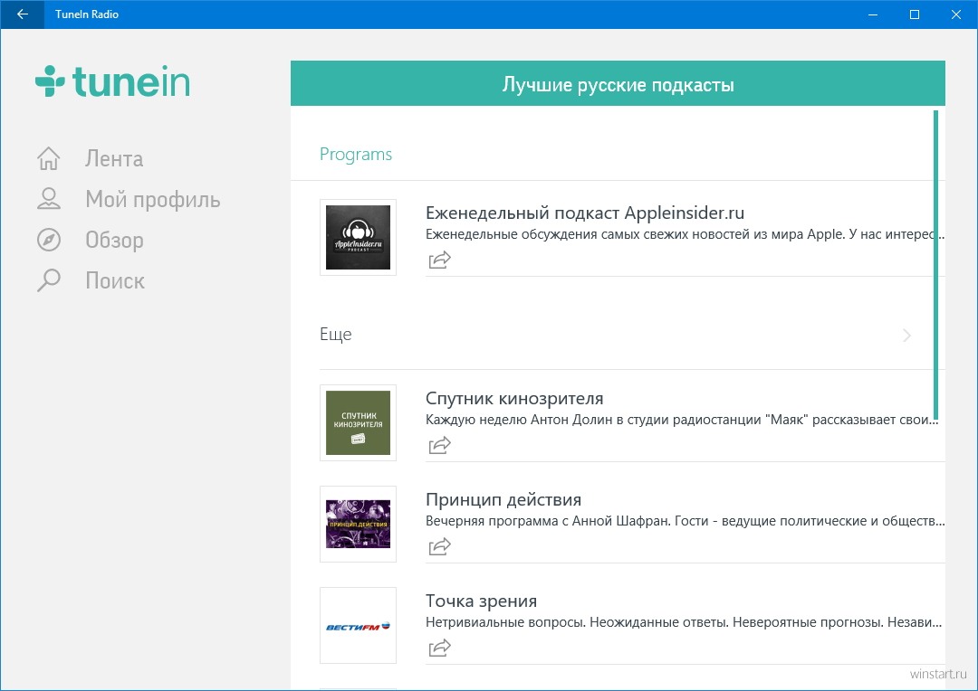Open the Спутник кинозрителя thumbnail
The height and width of the screenshot is (691, 978).
(x=358, y=423)
